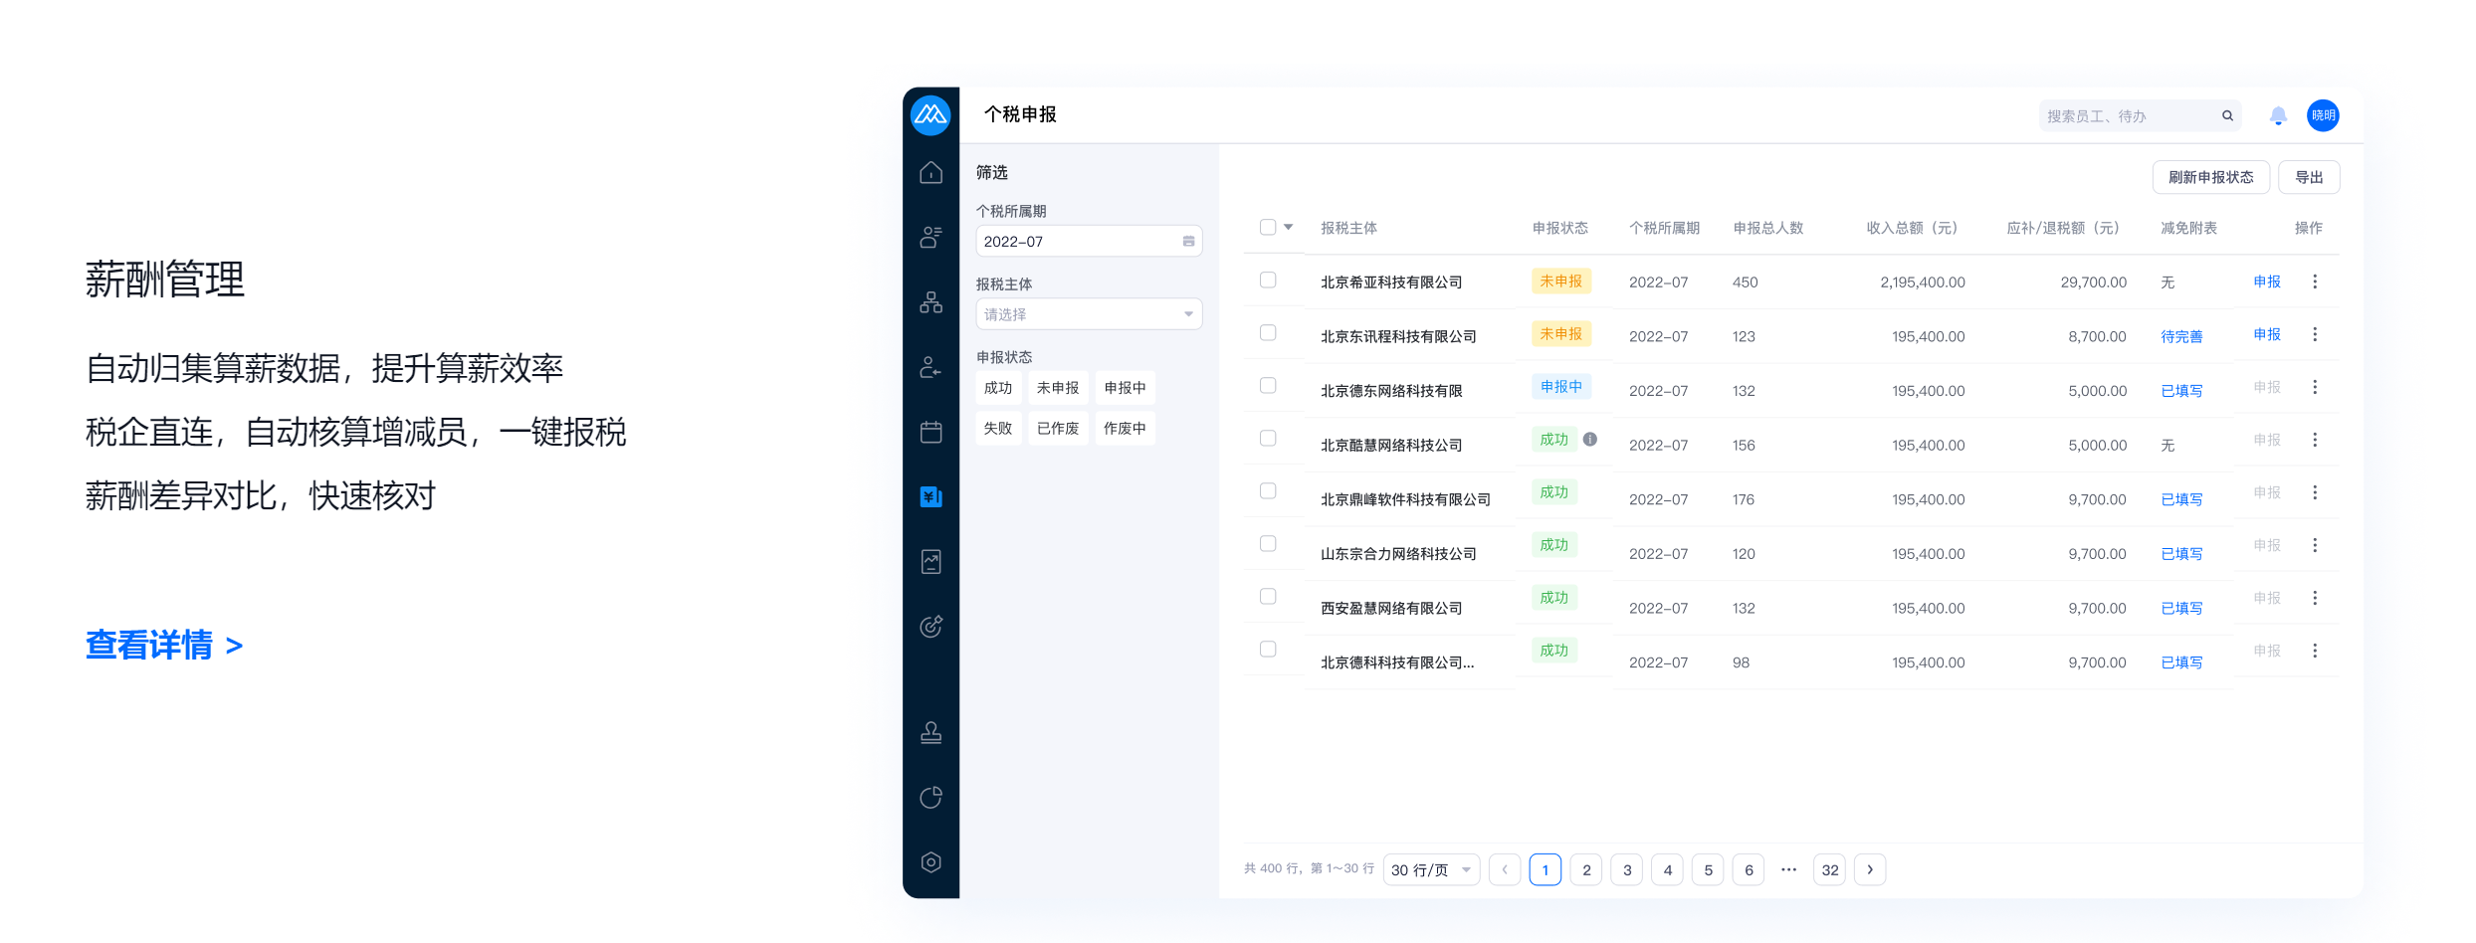Viewport: 2476px width, 943px height.
Task: Check the select-all checkbox in table header
Action: tap(1268, 227)
